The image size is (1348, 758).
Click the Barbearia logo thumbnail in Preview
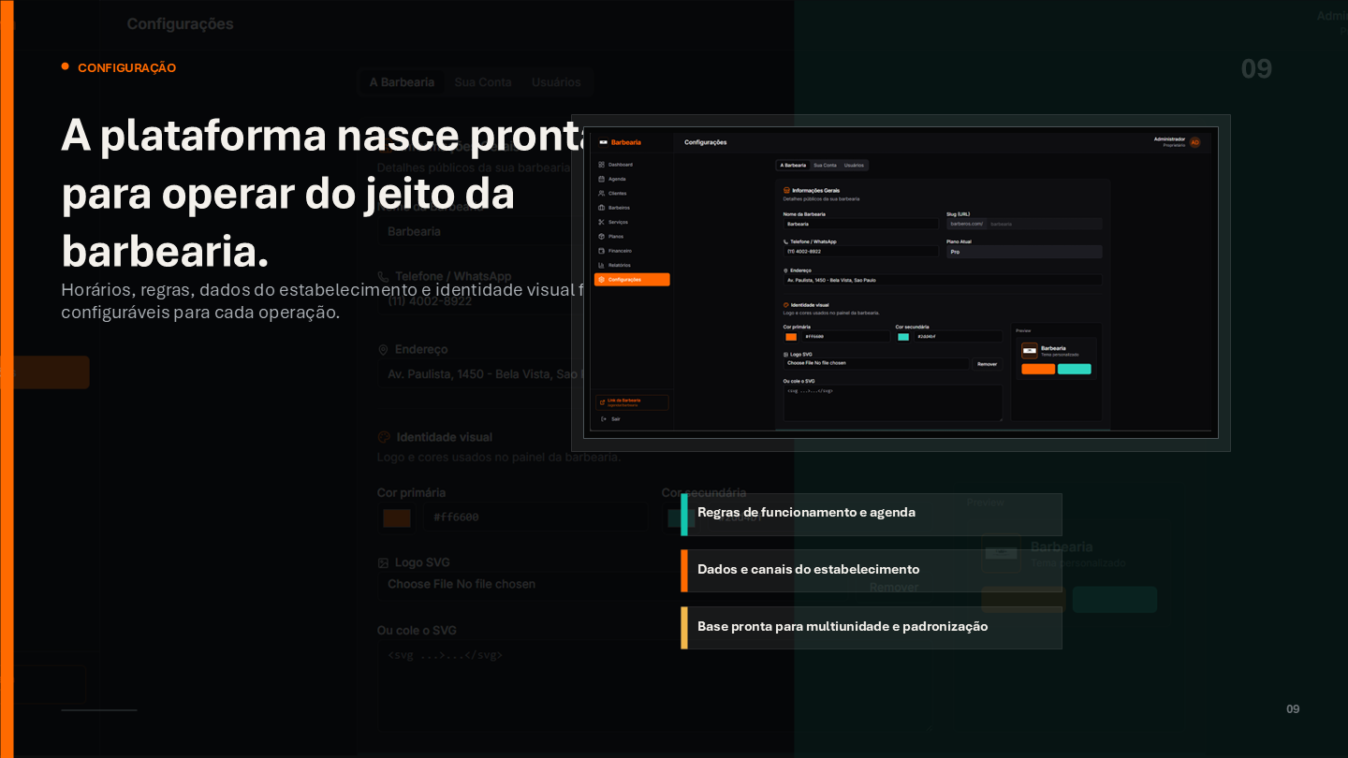tap(1030, 350)
